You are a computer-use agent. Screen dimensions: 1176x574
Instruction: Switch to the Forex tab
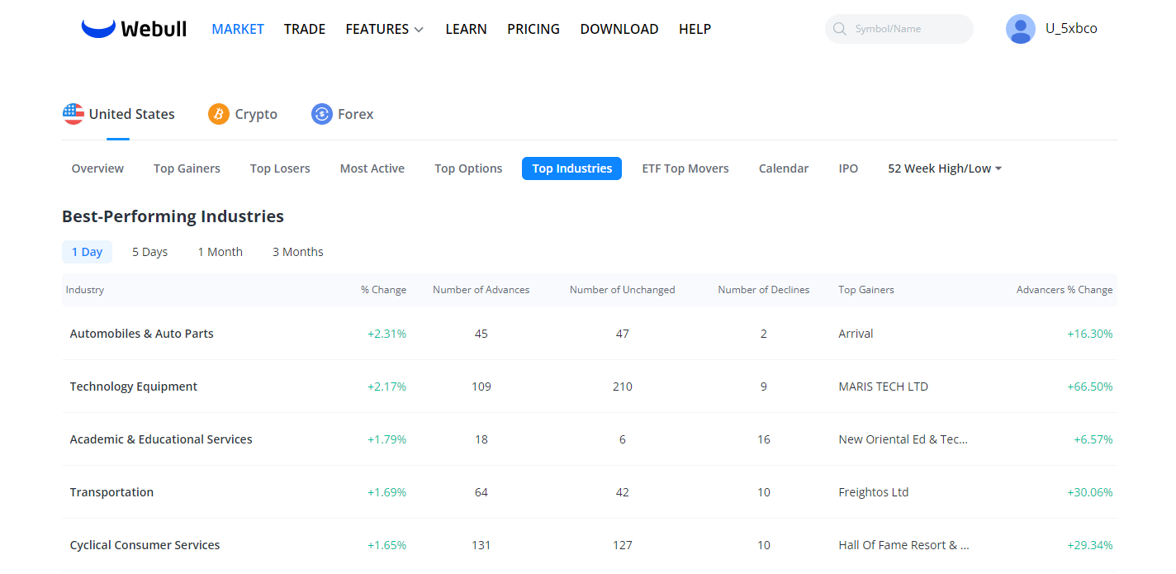click(343, 114)
